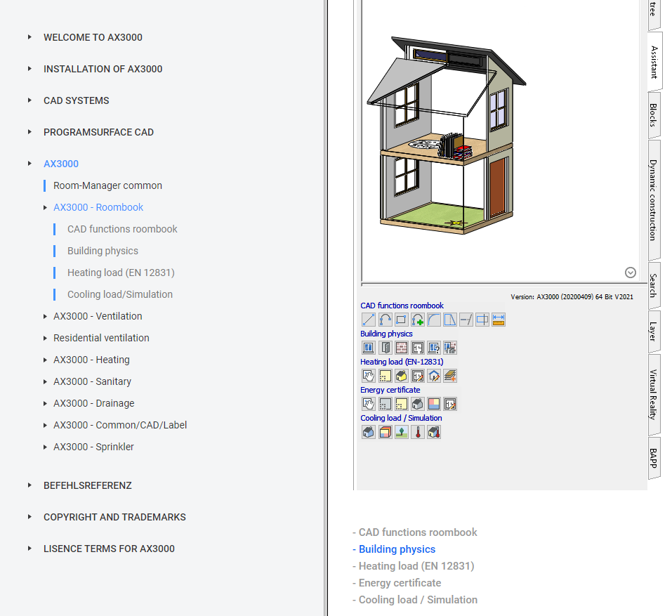Click the yellow dotted square under Energy certificate
This screenshot has height=616, width=672.
[x=401, y=404]
